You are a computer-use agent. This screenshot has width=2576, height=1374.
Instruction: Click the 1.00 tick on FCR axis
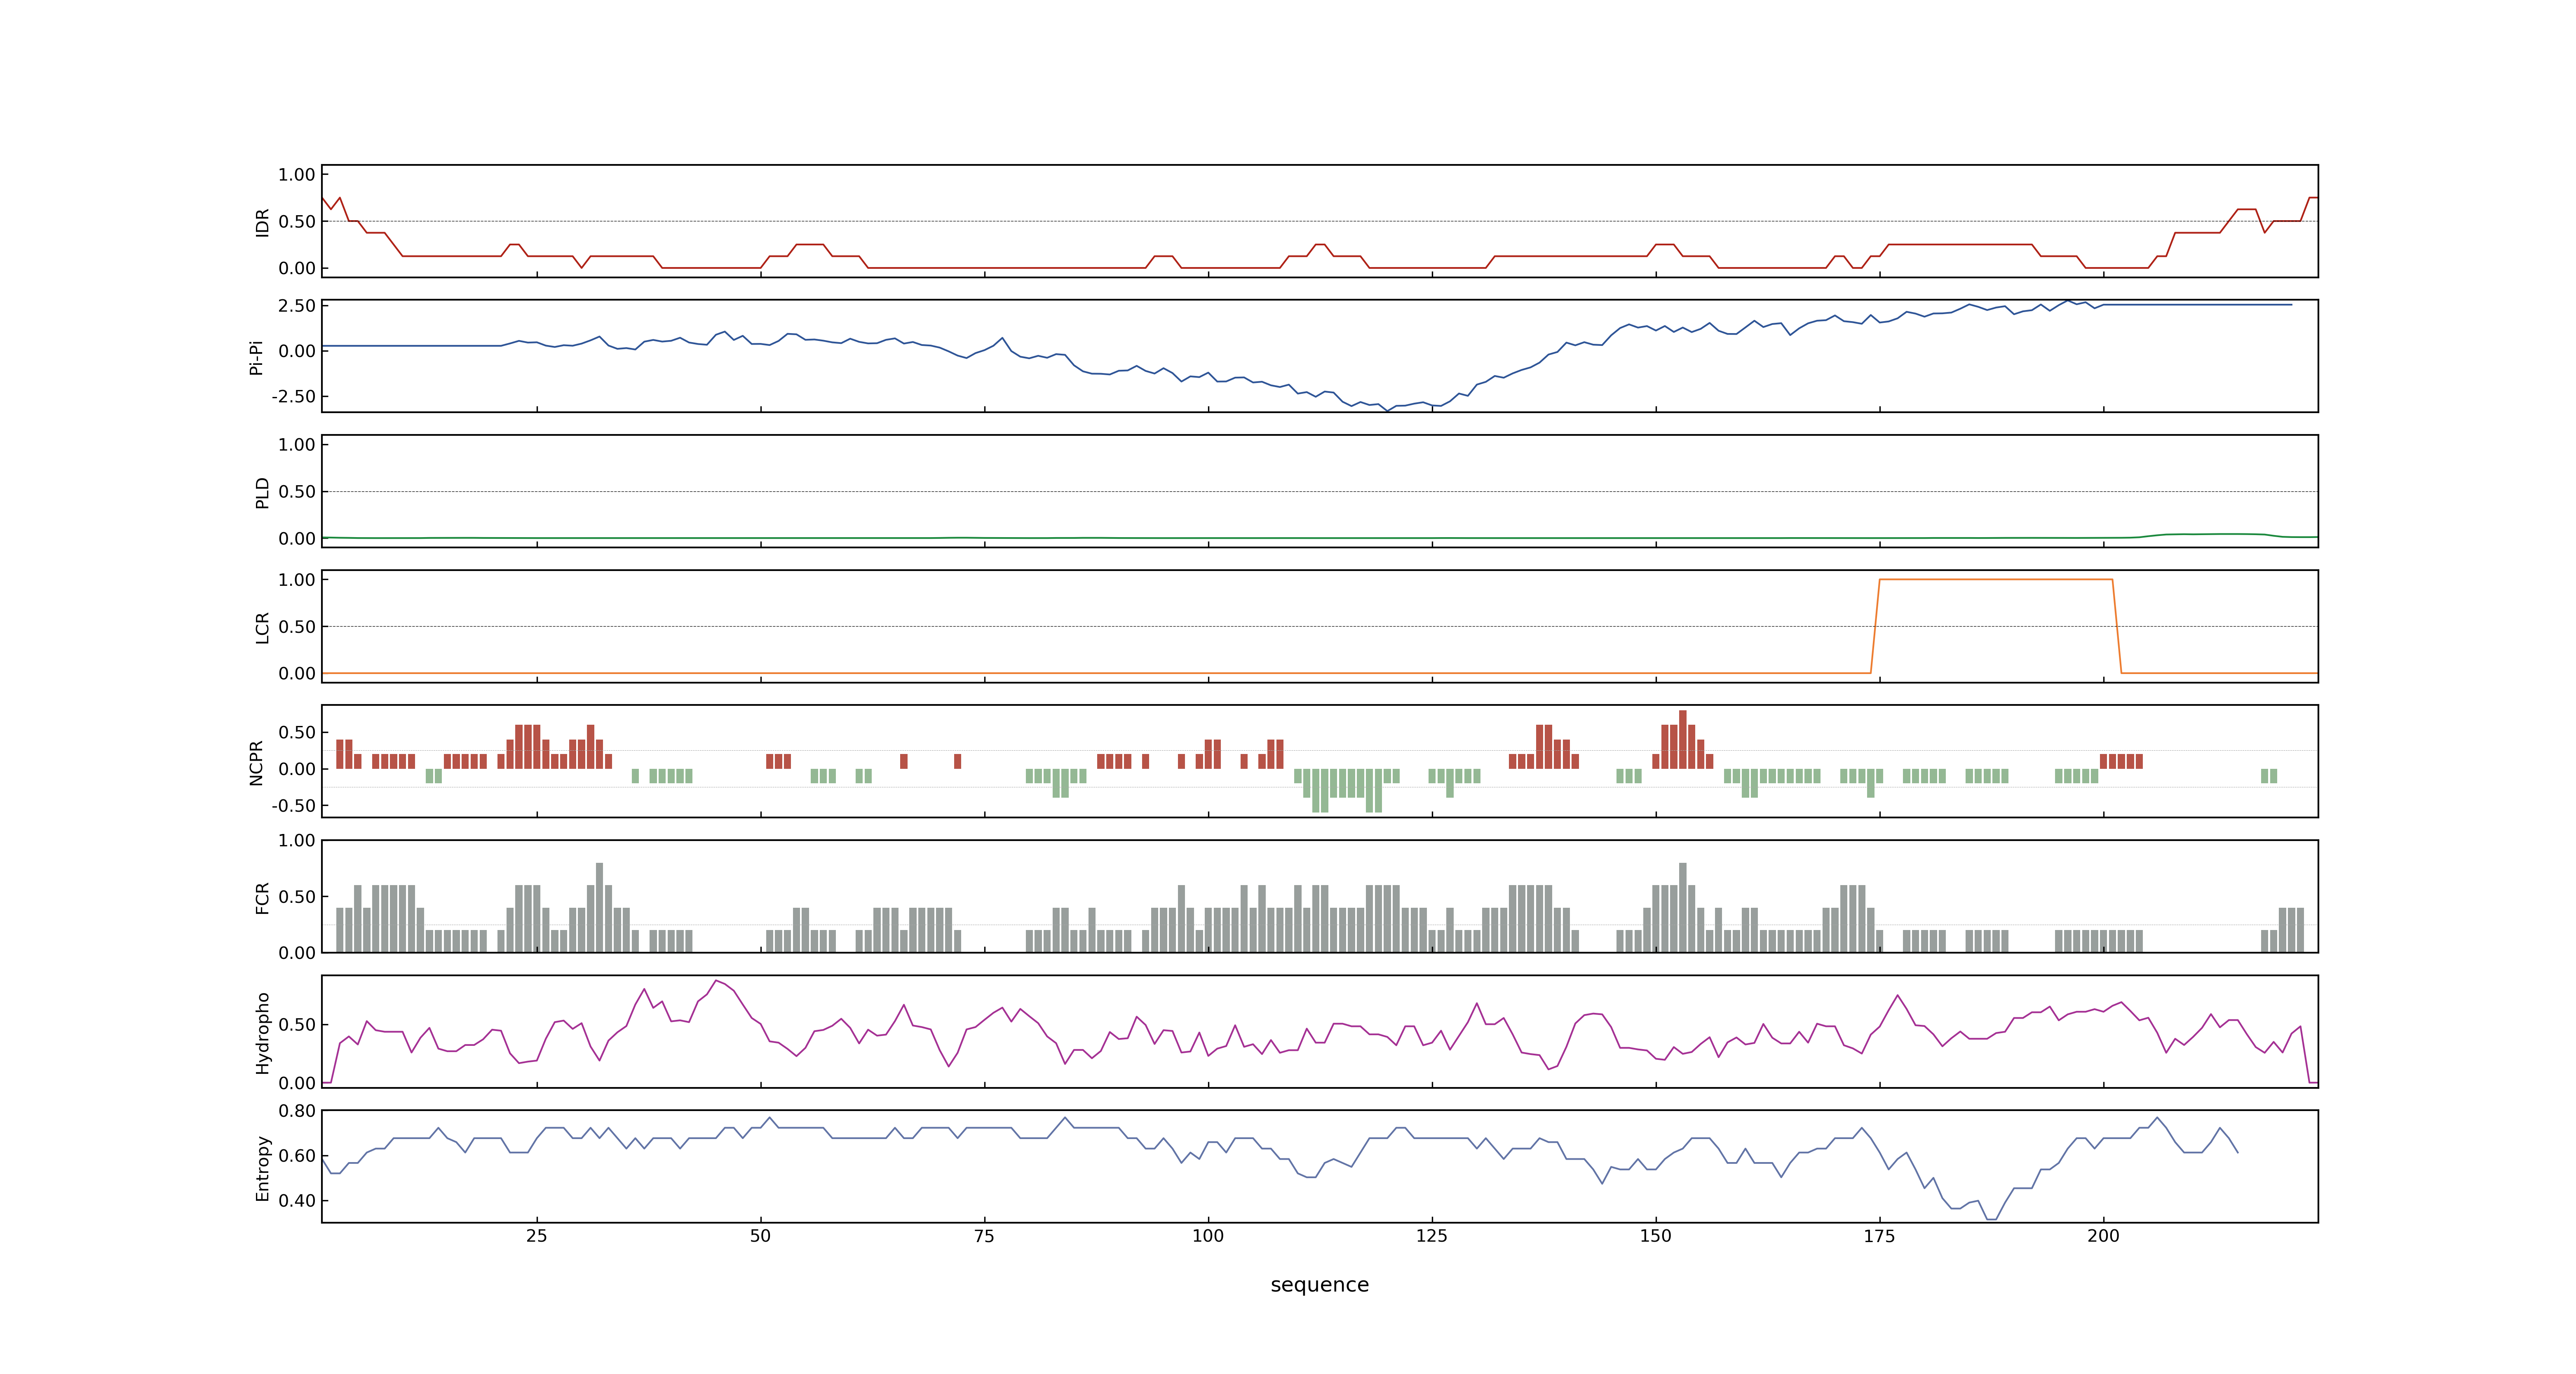point(297,841)
